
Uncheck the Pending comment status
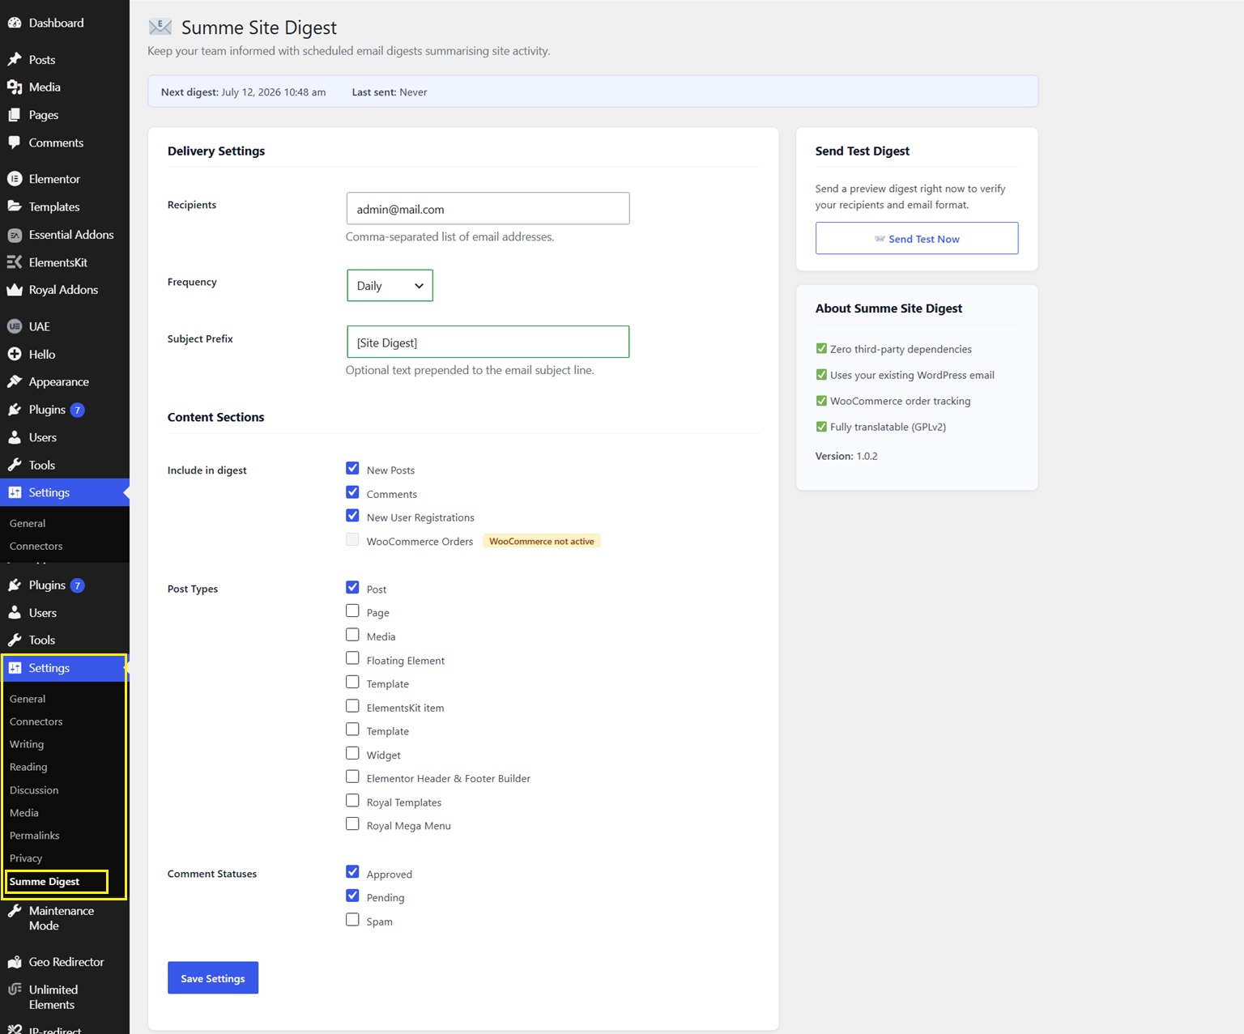click(x=352, y=896)
